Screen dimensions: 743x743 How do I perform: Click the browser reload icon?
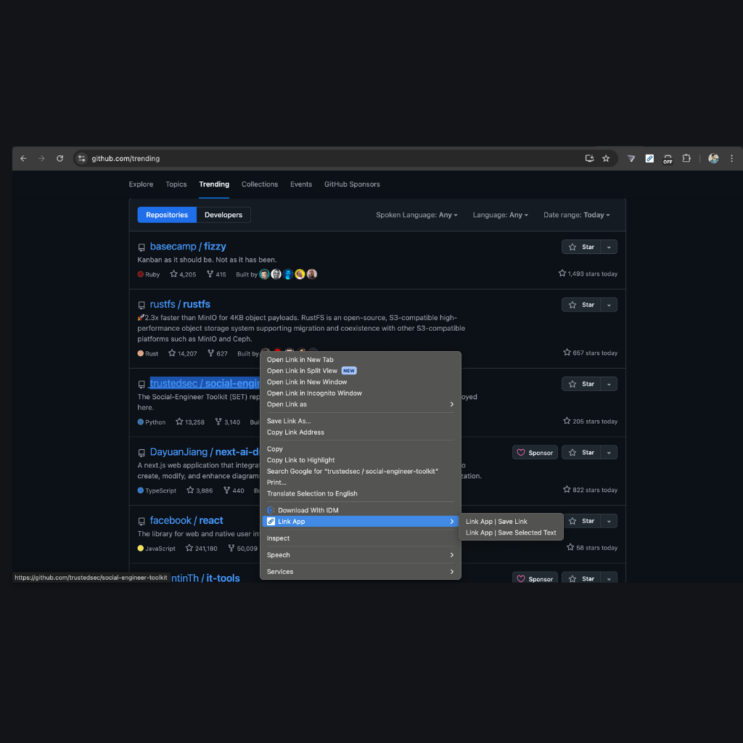click(x=59, y=158)
